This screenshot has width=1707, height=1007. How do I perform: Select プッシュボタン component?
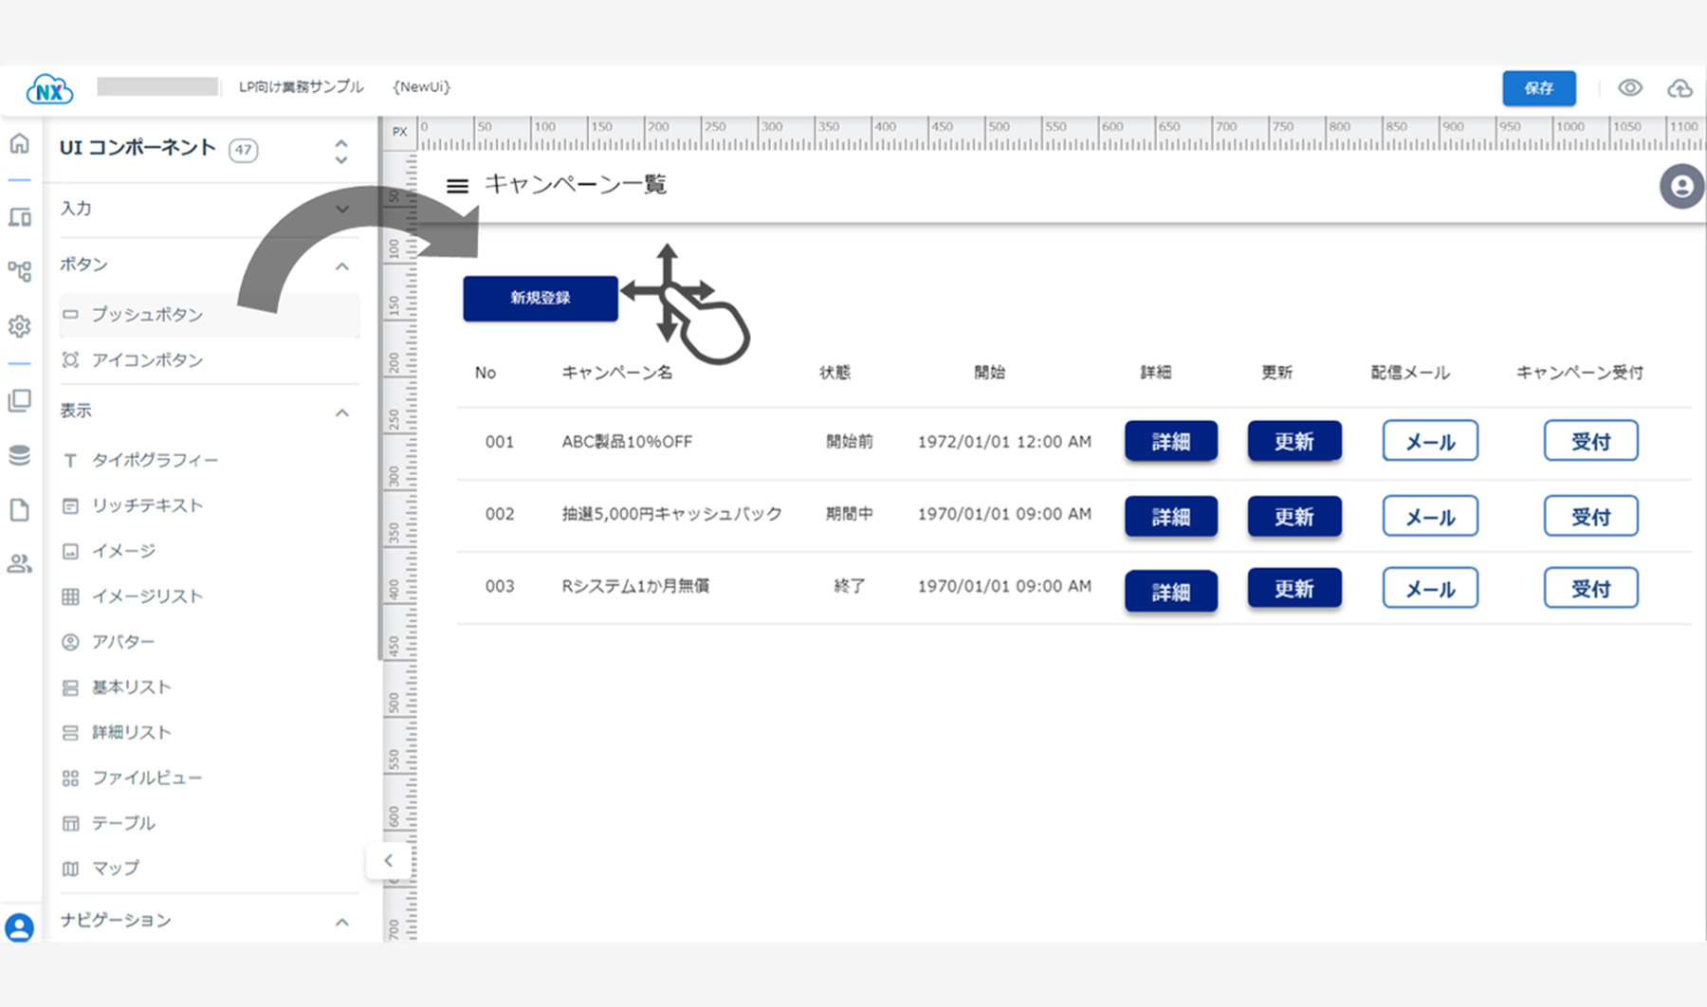pyautogui.click(x=147, y=315)
